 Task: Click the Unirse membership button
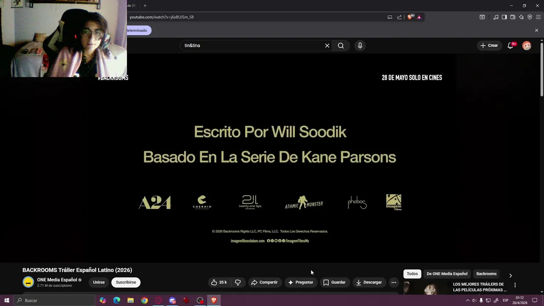pyautogui.click(x=99, y=282)
